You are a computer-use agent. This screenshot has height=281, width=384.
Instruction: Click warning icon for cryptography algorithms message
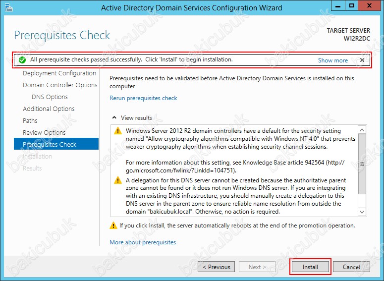coord(118,131)
